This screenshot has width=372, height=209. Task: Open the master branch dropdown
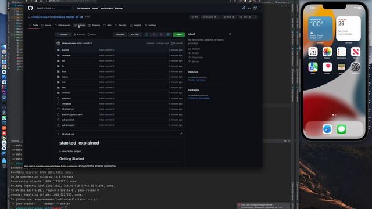tap(63, 35)
